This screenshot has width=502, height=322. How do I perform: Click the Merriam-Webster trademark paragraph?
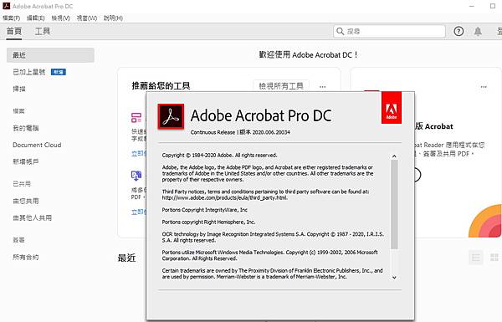click(x=272, y=273)
